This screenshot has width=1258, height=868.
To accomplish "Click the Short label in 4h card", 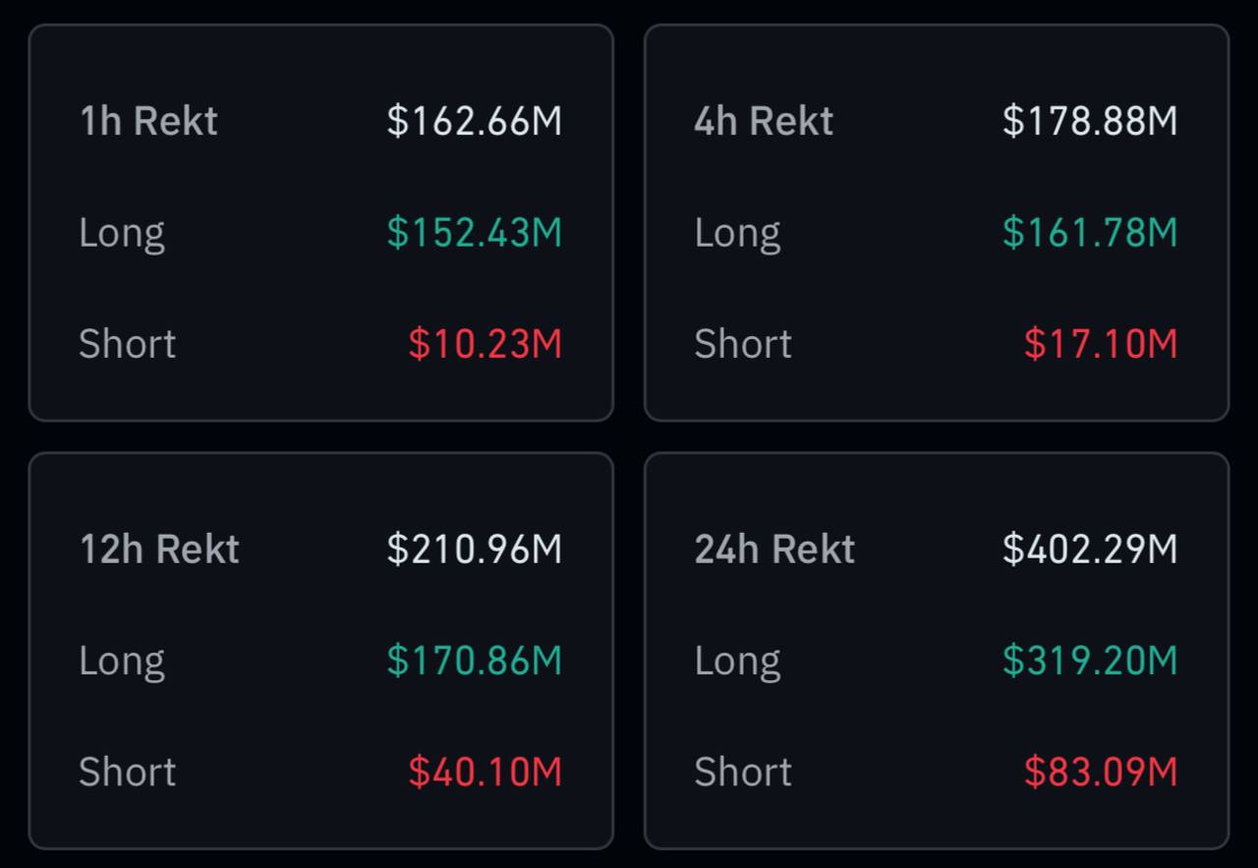I will click(x=743, y=344).
